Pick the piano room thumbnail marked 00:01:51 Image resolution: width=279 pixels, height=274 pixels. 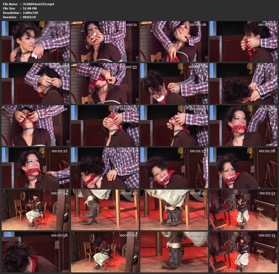[x=243, y=210]
